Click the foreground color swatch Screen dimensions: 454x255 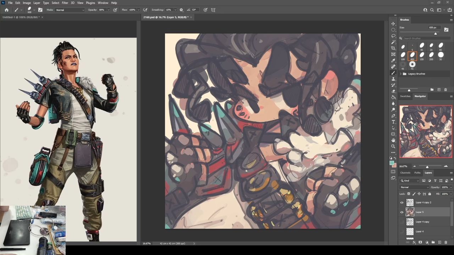392,163
